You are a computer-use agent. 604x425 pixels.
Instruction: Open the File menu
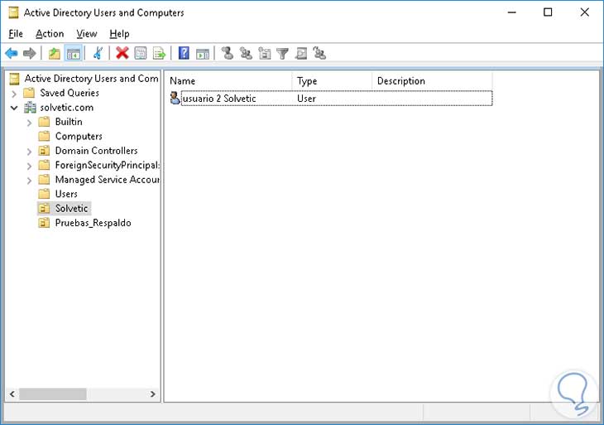pos(16,34)
